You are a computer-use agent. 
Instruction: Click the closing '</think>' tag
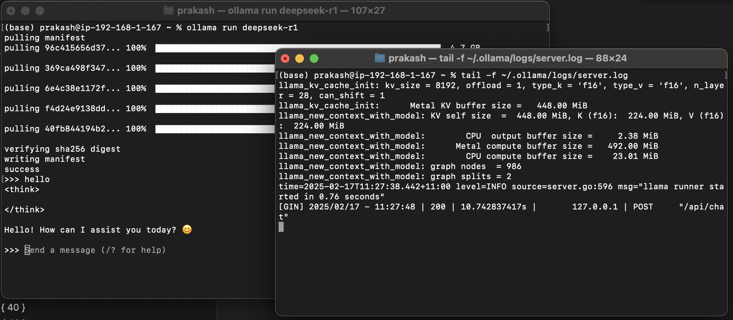(25, 210)
